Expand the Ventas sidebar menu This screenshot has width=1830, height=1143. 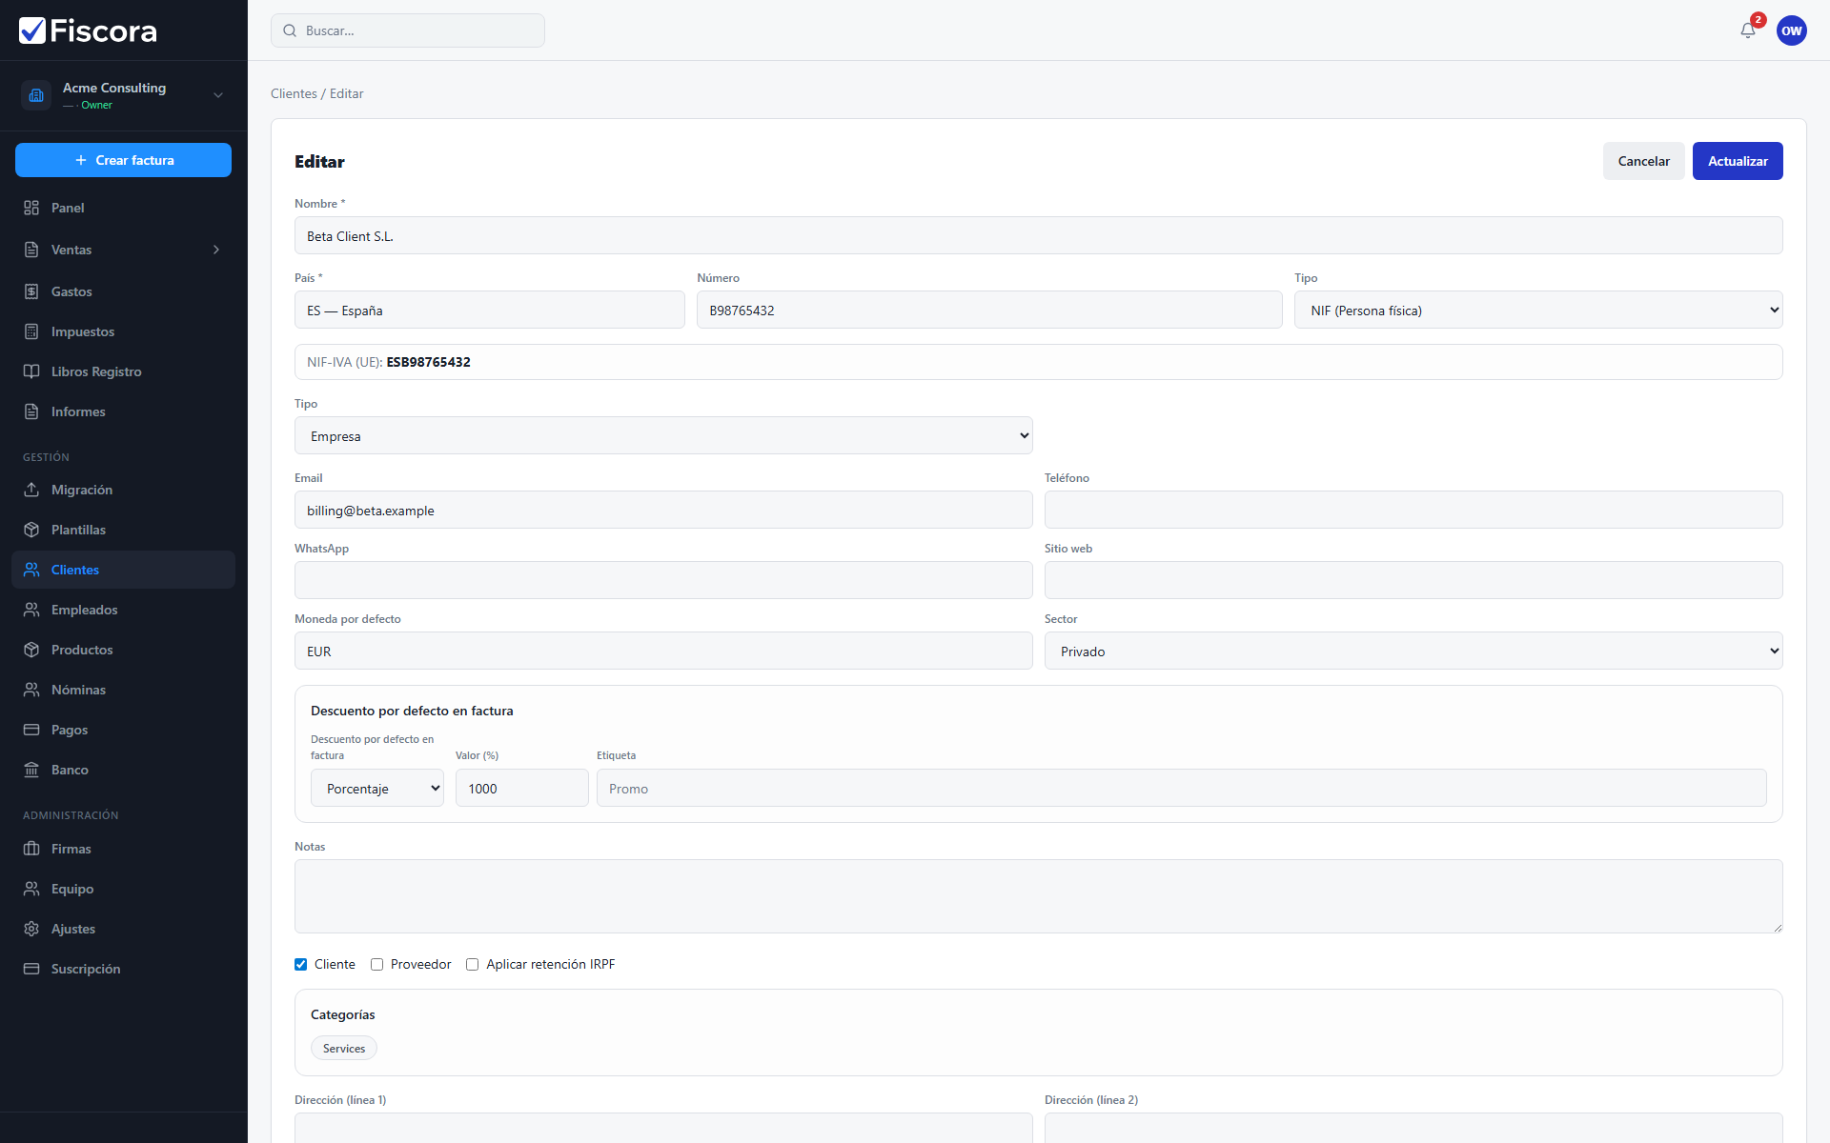tap(124, 250)
